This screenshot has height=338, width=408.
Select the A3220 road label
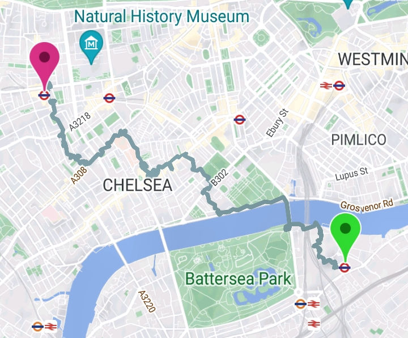147,301
